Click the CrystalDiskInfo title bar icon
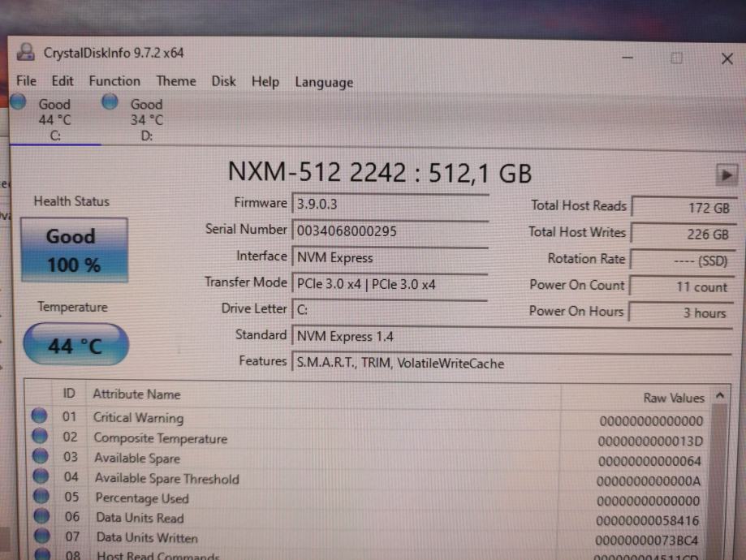746x560 pixels. pyautogui.click(x=26, y=52)
